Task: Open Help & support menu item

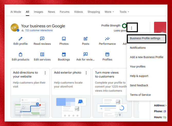Action: pos(146,76)
